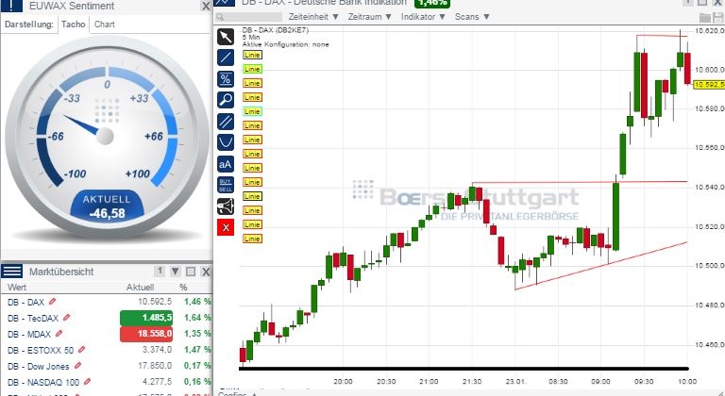Screen dimensions: 725x396
Task: Click the green-bordered Linie label
Action: tap(252, 69)
